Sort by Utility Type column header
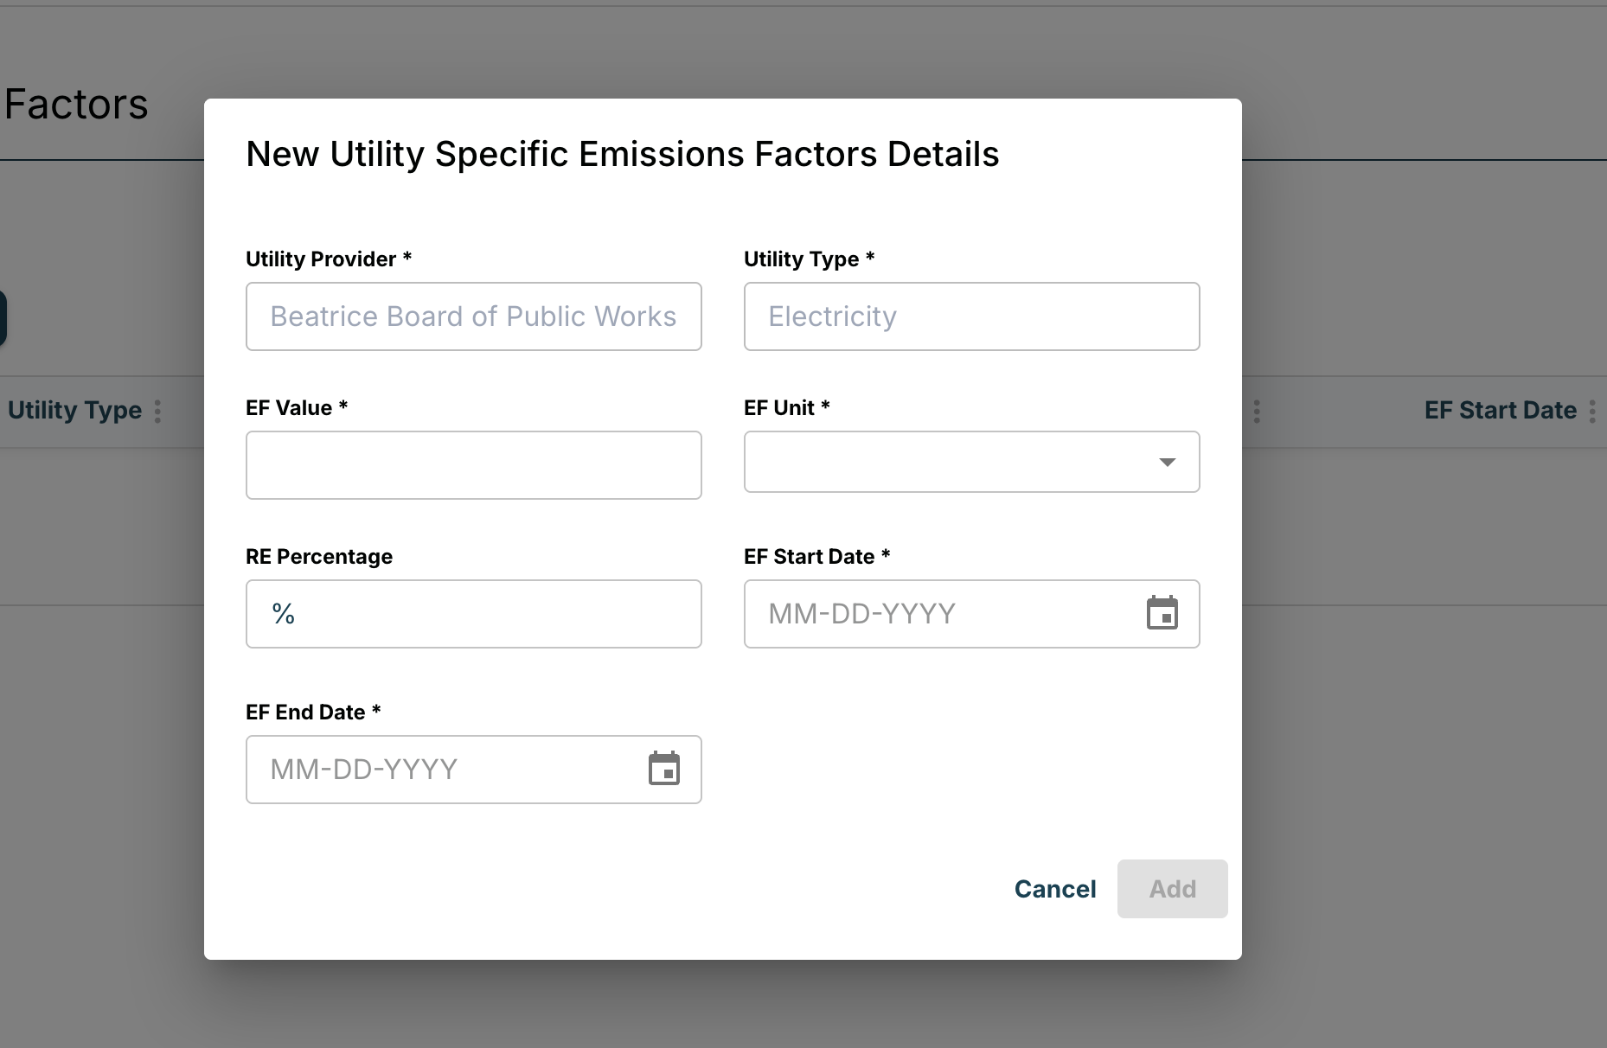Screen dimensions: 1607x1048 pyautogui.click(x=74, y=411)
